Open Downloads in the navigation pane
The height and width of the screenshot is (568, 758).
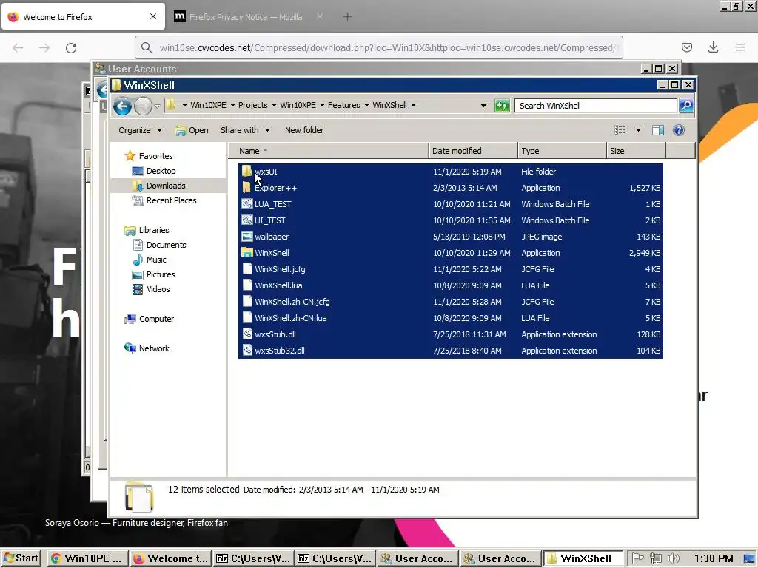click(166, 186)
